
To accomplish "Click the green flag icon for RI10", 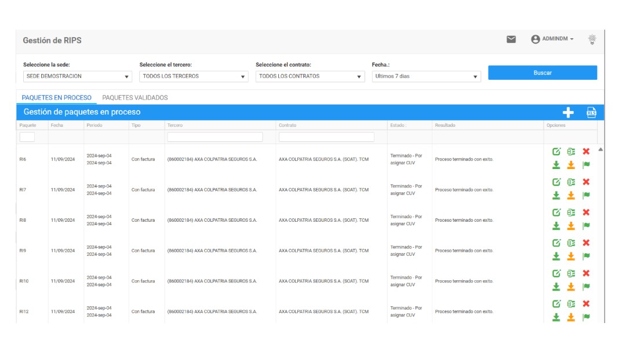I will (x=586, y=287).
